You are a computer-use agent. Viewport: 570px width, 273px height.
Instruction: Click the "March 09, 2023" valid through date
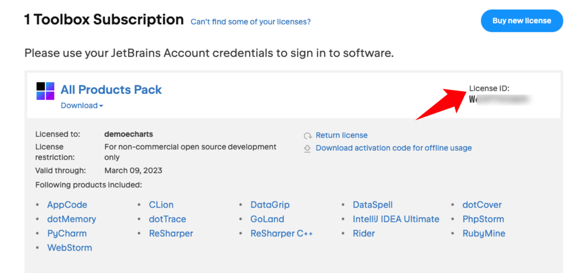click(x=133, y=170)
